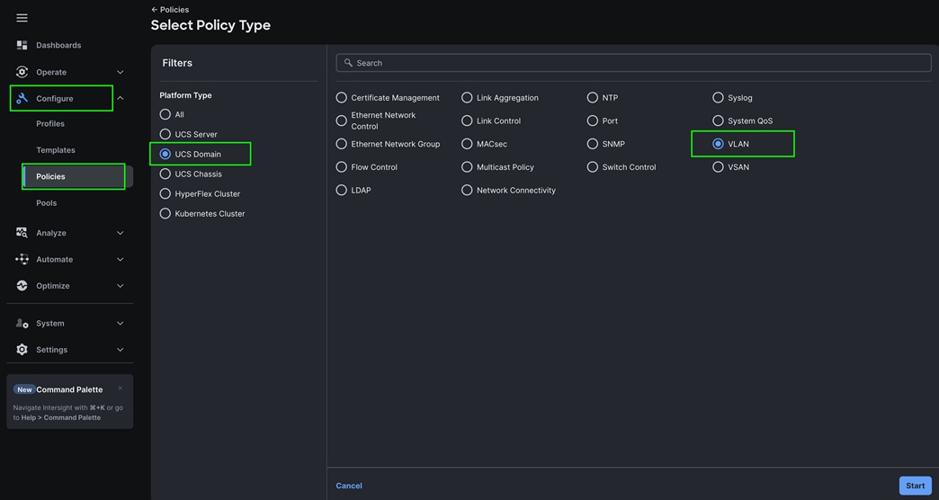This screenshot has height=500, width=939.
Task: Expand the Settings menu chevron
Action: click(x=121, y=350)
